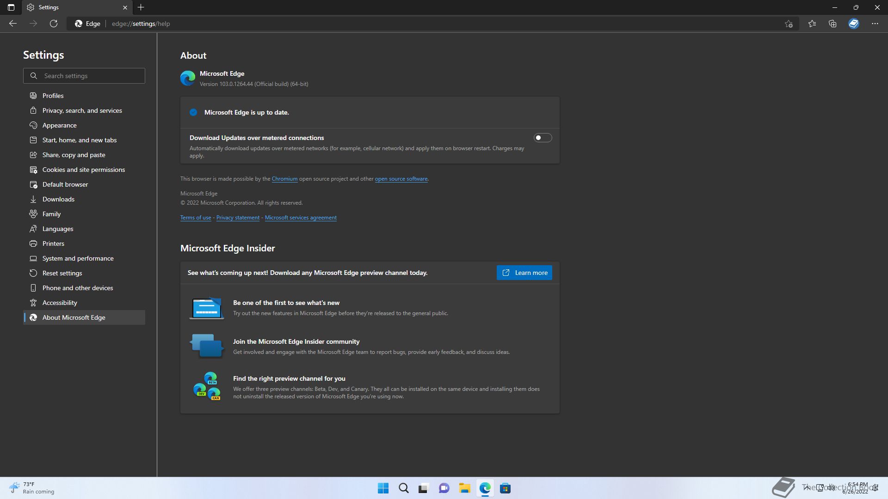The height and width of the screenshot is (499, 888).
Task: Click the site identity Edge badge
Action: (87, 24)
